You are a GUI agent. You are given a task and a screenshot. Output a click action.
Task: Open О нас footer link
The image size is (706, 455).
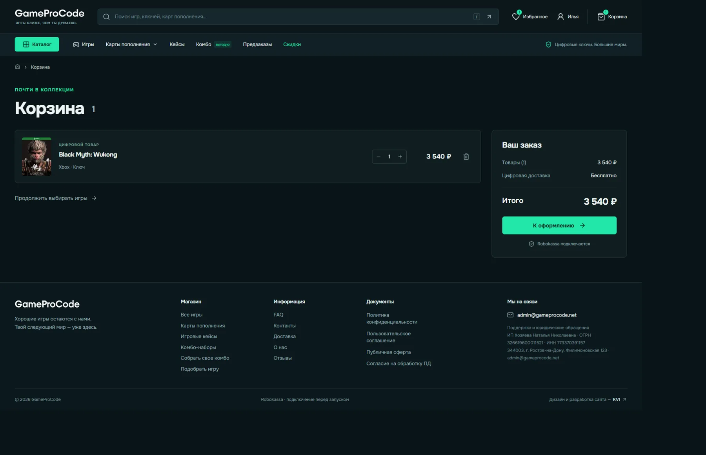pyautogui.click(x=280, y=347)
